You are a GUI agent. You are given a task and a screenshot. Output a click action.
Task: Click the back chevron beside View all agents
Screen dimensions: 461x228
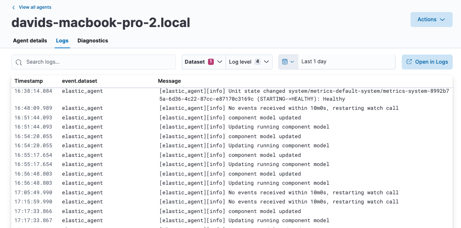tap(13, 7)
